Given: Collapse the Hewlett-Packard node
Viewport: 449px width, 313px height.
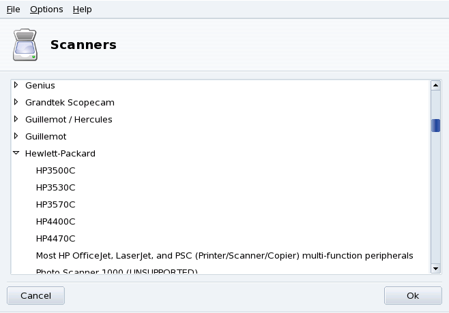Looking at the screenshot, I should [x=16, y=153].
